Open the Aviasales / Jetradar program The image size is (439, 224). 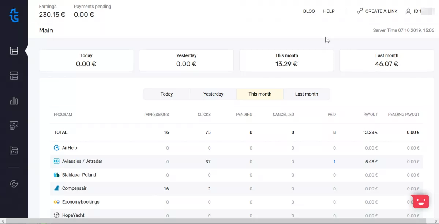(82, 161)
